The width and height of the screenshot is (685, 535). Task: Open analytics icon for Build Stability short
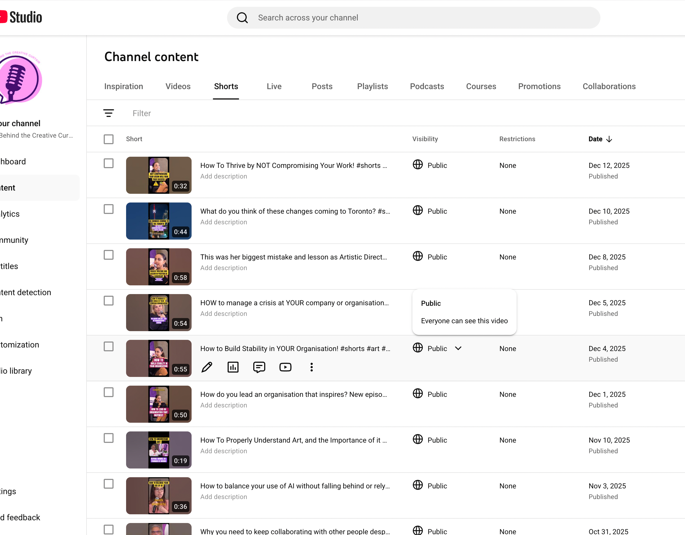click(233, 367)
